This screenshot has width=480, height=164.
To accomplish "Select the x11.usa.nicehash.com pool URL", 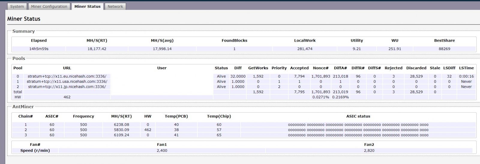I will pos(67,81).
